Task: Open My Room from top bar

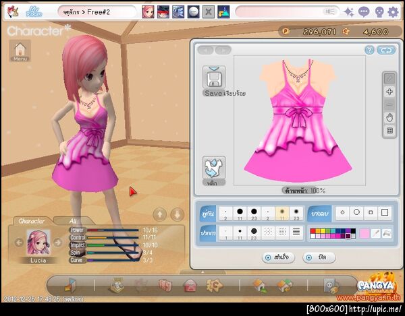Action: click(34, 12)
